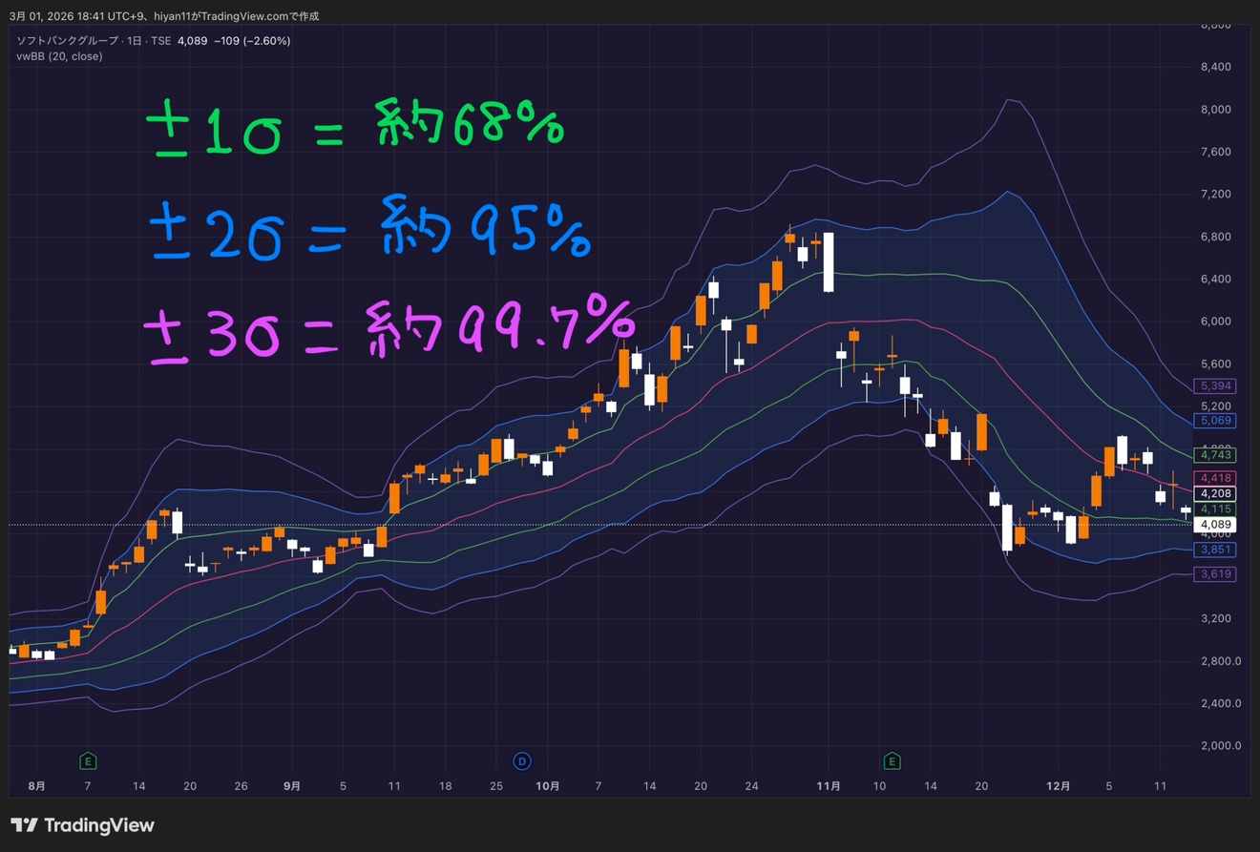The width and height of the screenshot is (1260, 852).
Task: Click the 8,400 price axis label
Action: 1214,67
